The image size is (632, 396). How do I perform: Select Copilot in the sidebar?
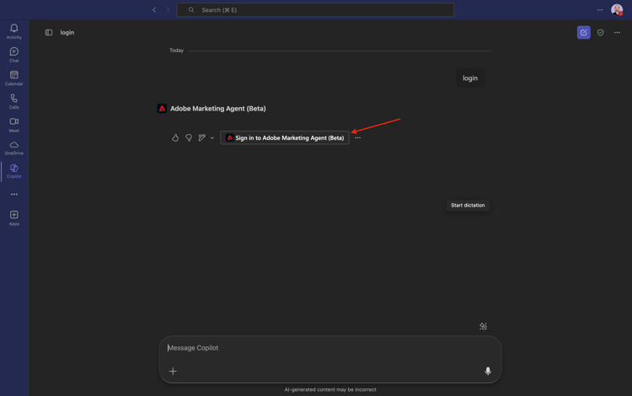(x=14, y=171)
